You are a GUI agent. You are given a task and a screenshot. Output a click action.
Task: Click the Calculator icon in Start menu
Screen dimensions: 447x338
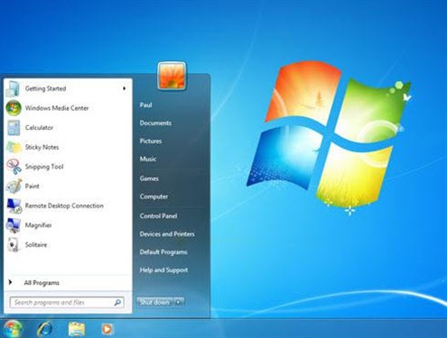(14, 127)
